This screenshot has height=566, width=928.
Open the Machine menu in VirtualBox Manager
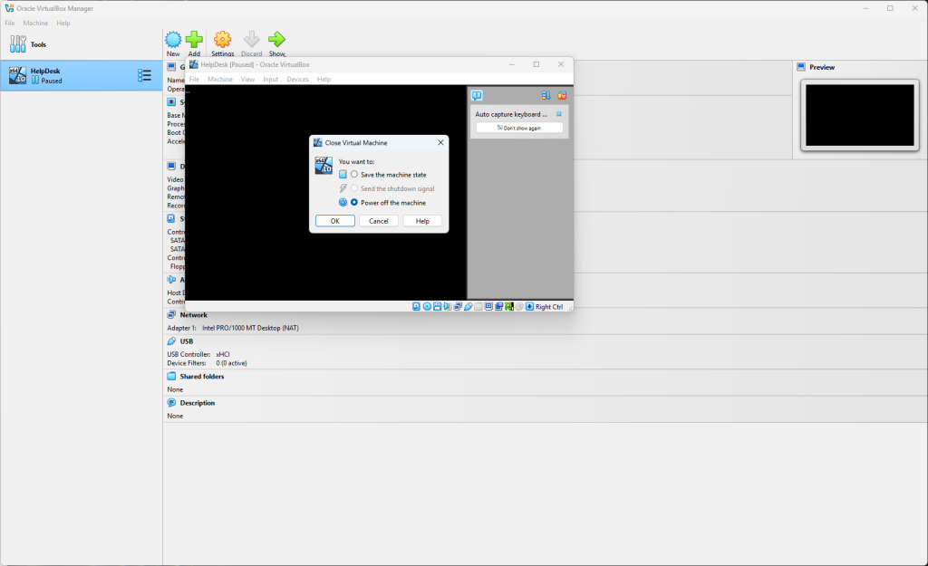click(35, 23)
